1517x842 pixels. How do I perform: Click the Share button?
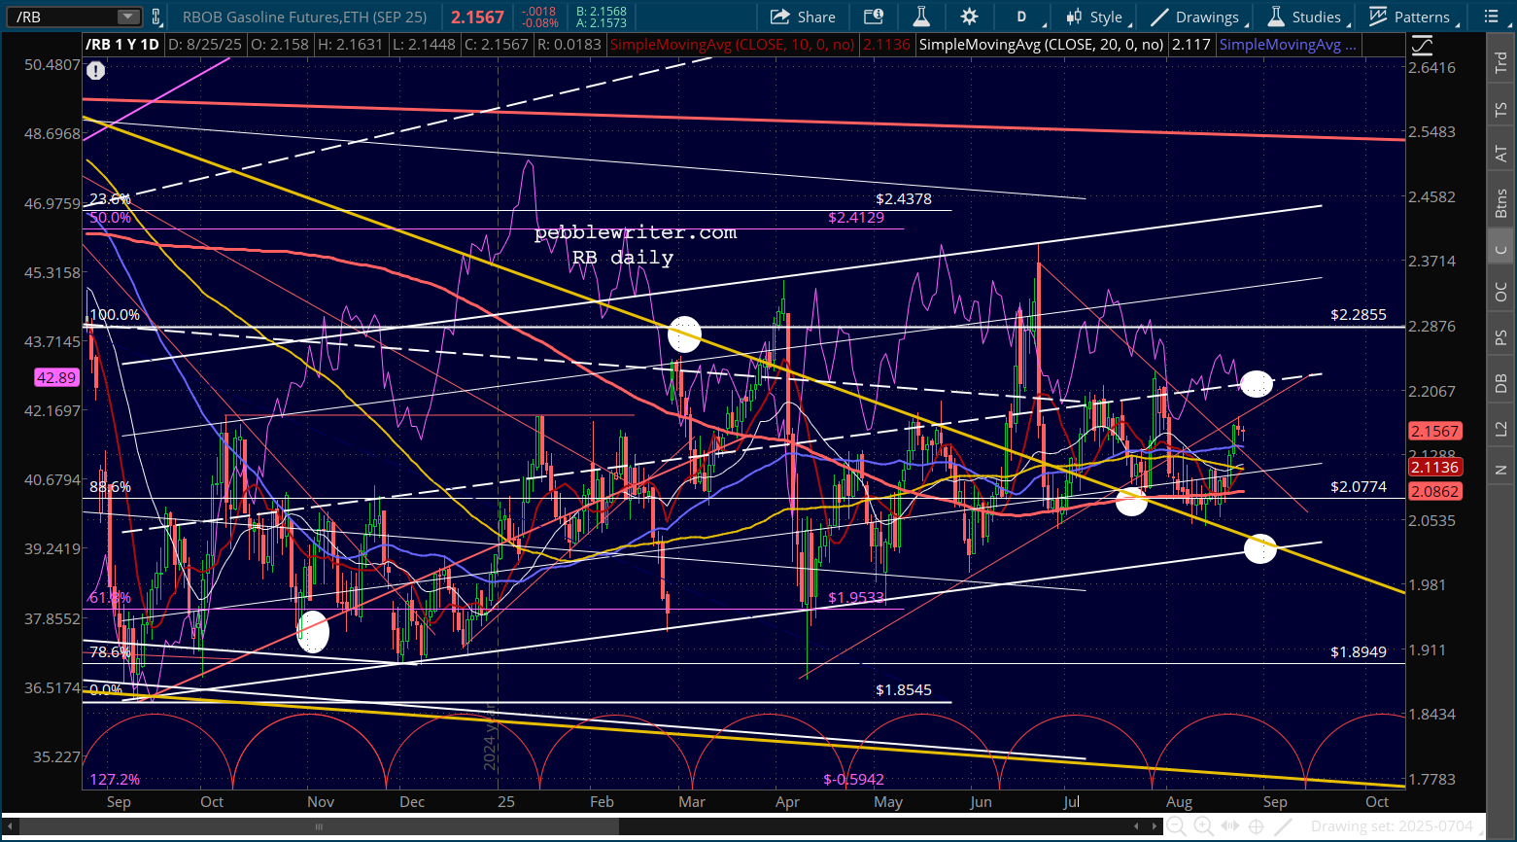[803, 17]
